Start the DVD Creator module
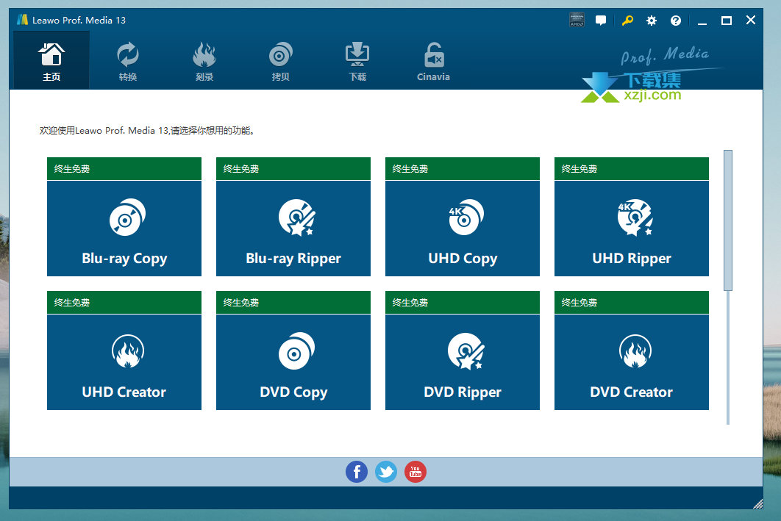The image size is (781, 521). [632, 362]
